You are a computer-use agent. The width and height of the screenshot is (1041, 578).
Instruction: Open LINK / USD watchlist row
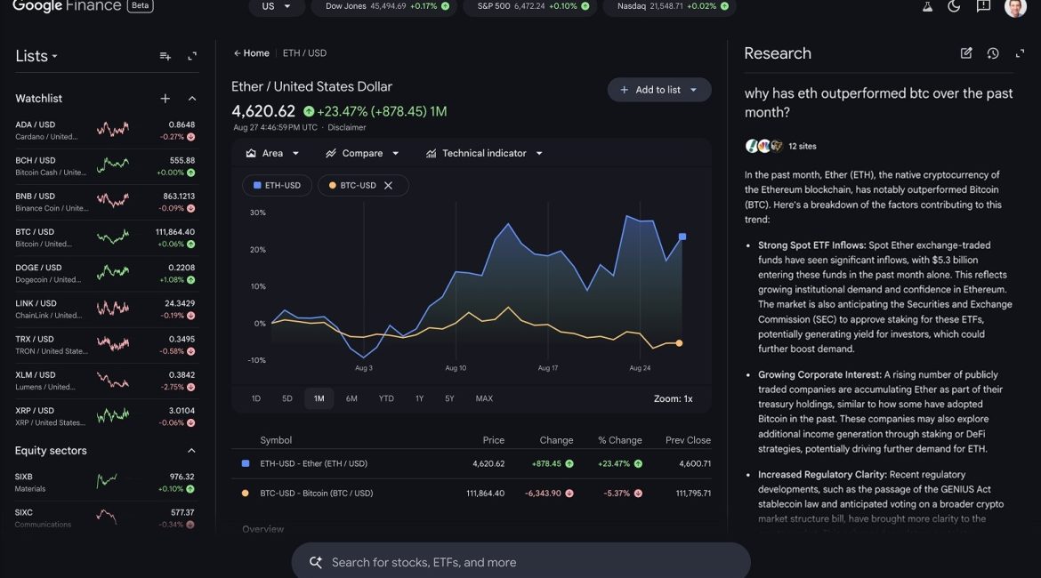click(105, 309)
